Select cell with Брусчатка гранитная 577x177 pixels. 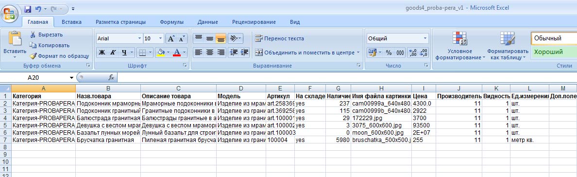point(108,140)
